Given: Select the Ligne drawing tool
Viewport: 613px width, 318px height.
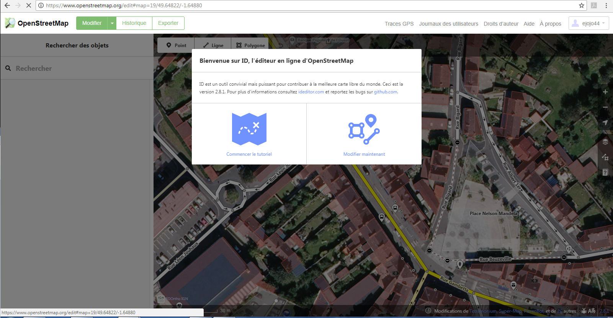Looking at the screenshot, I should coord(213,45).
